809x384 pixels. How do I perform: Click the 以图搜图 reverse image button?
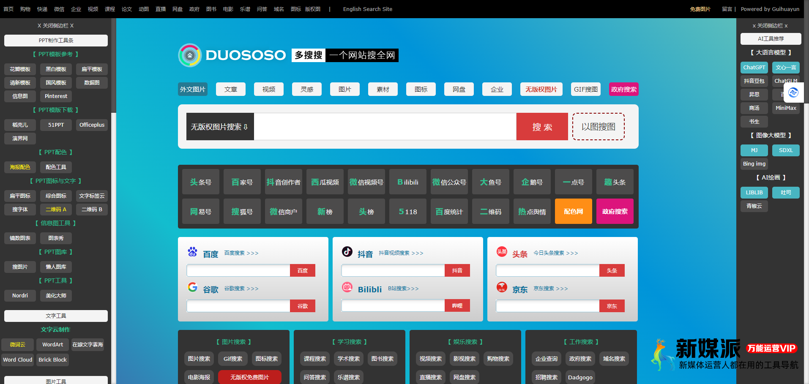[599, 126]
